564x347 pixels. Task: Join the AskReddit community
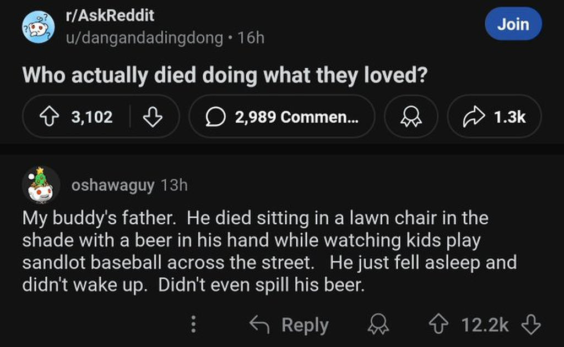[513, 24]
